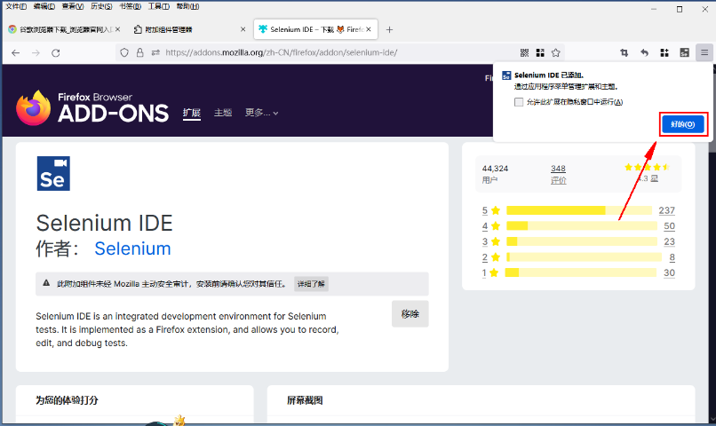Click the 屏幕截图 heading
This screenshot has height=426, width=716.
click(305, 400)
